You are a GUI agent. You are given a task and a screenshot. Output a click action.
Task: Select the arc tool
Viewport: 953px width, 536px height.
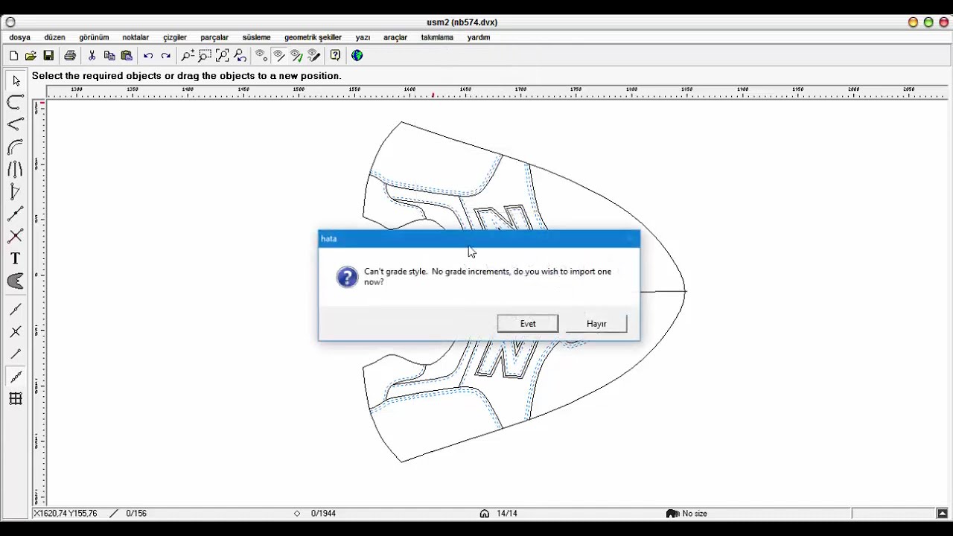pyautogui.click(x=16, y=147)
